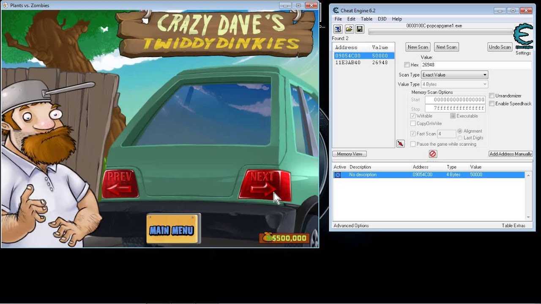Click Add Address Manually
Image resolution: width=541 pixels, height=304 pixels.
(511, 154)
